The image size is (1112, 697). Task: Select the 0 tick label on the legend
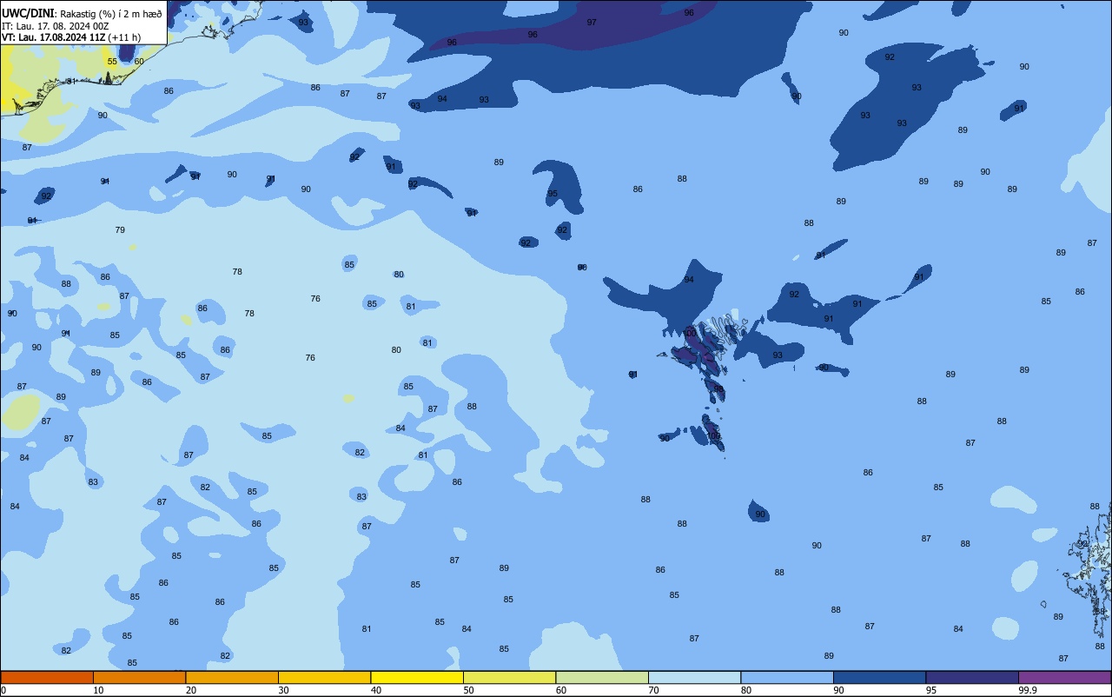point(3,690)
